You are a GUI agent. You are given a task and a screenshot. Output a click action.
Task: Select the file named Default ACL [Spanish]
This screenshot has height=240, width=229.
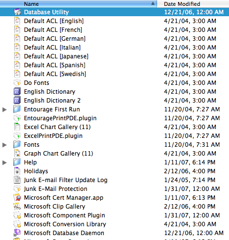[x=55, y=65]
